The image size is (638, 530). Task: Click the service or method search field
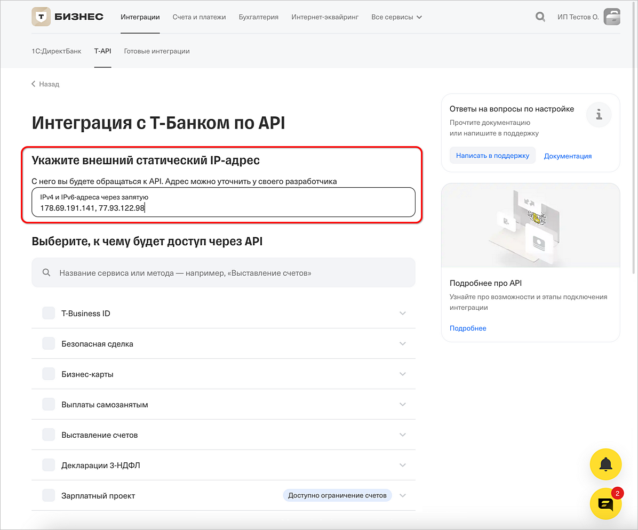point(224,272)
